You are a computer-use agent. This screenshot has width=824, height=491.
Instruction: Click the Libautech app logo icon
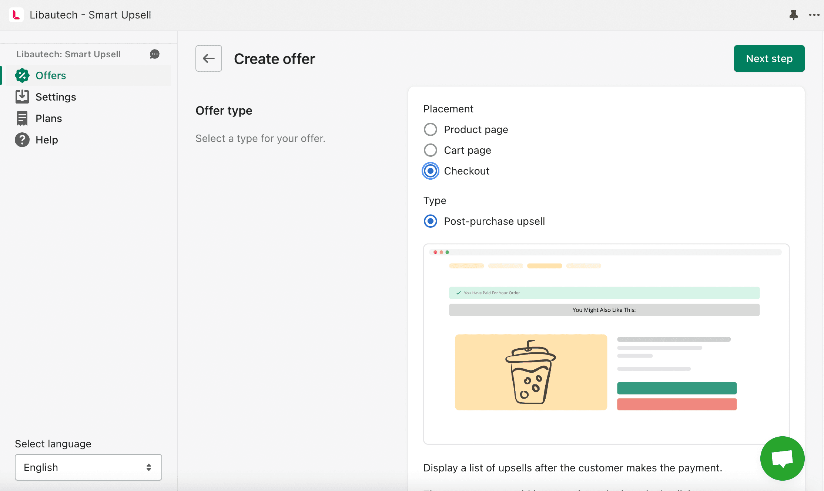click(16, 15)
